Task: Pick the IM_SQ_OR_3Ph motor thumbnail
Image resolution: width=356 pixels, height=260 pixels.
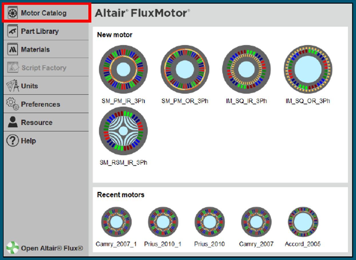Action: tap(308, 69)
